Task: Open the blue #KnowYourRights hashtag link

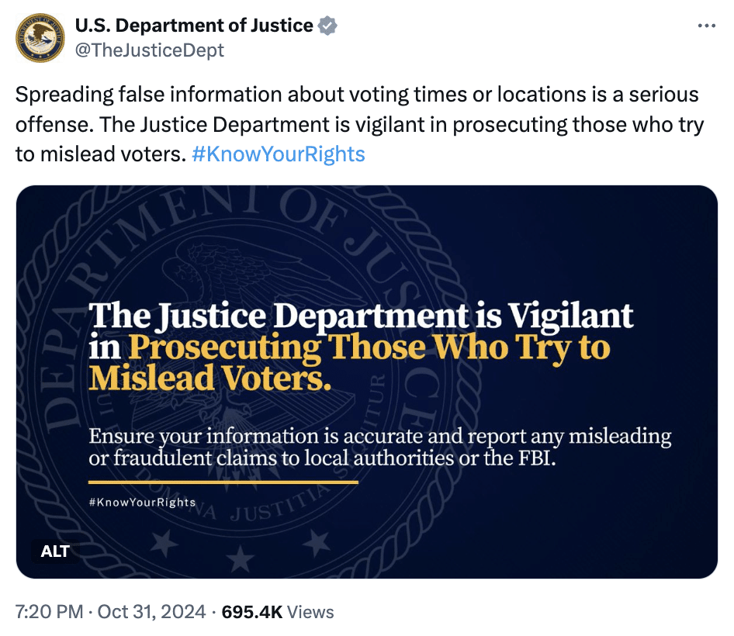Action: 277,154
